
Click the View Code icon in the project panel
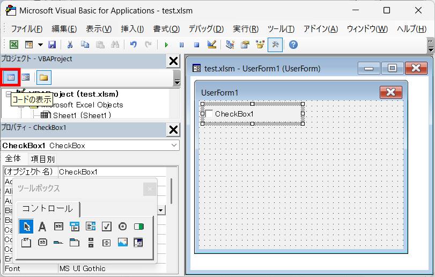11,77
